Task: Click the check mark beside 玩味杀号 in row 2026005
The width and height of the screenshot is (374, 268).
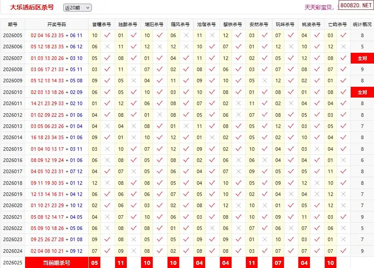Action: pyautogui.click(x=291, y=35)
